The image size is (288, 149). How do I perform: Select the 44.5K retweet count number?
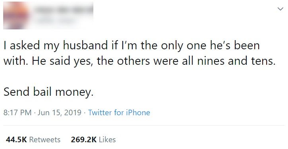coord(17,139)
